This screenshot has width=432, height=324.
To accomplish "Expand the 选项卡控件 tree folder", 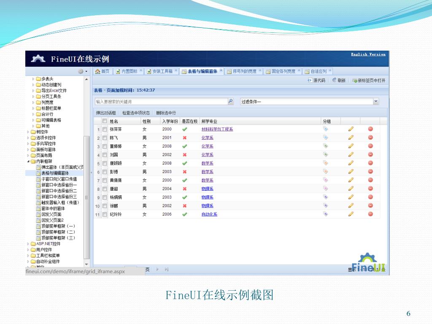I will (x=28, y=138).
